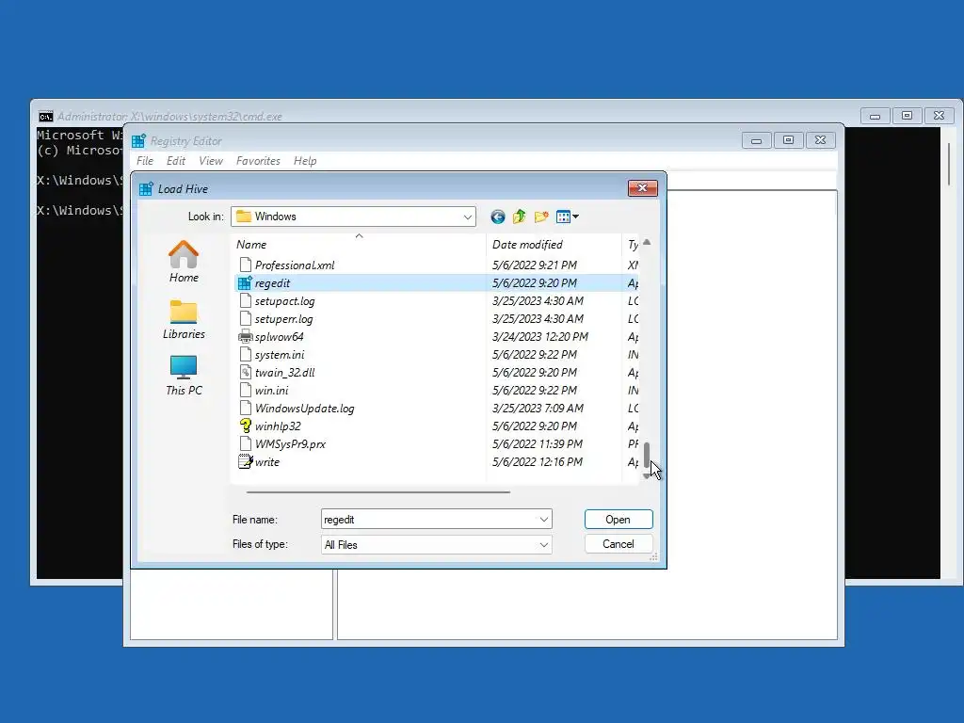Click the 5/6/2022 11:39 PM date cell
Viewport: 964px width, 723px height.
pos(538,444)
